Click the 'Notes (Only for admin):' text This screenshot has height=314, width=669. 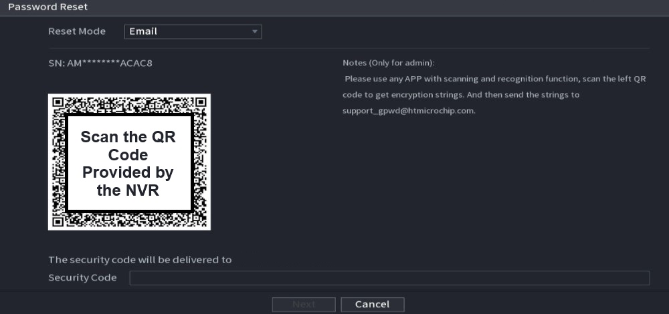tap(388, 63)
